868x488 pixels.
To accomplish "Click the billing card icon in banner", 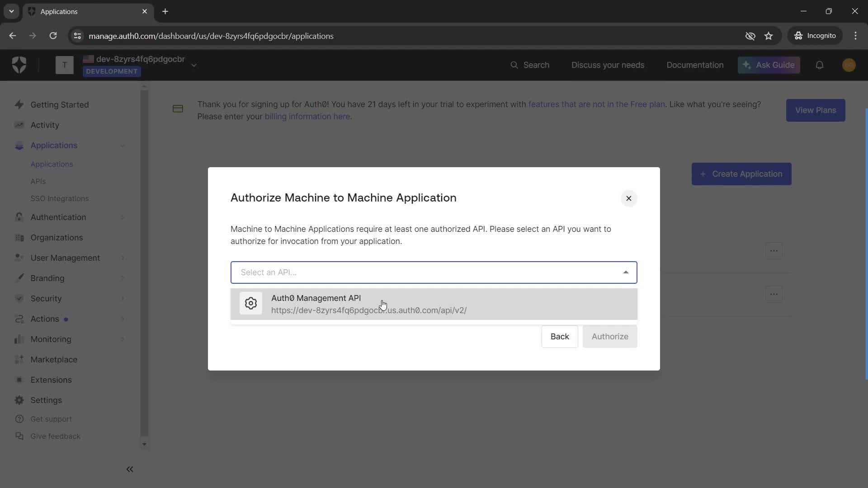I will click(x=178, y=109).
